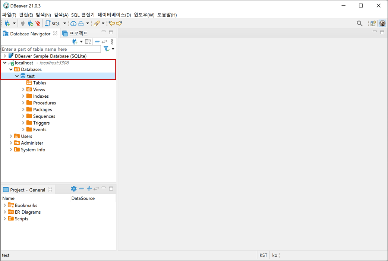Image resolution: width=388 pixels, height=261 pixels.
Task: Open the 데이터베이스(D) menu
Action: [114, 15]
